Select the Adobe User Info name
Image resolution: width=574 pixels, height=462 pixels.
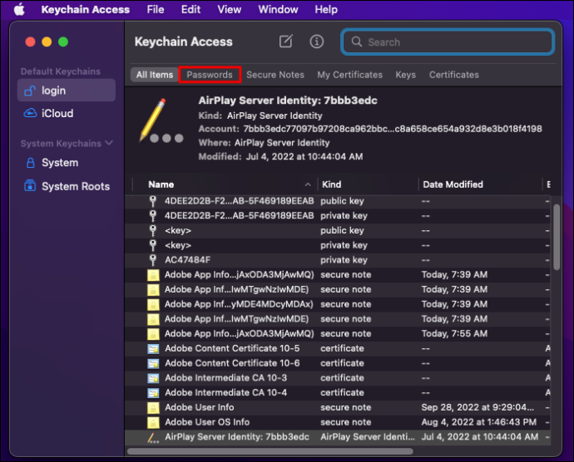[x=199, y=407]
